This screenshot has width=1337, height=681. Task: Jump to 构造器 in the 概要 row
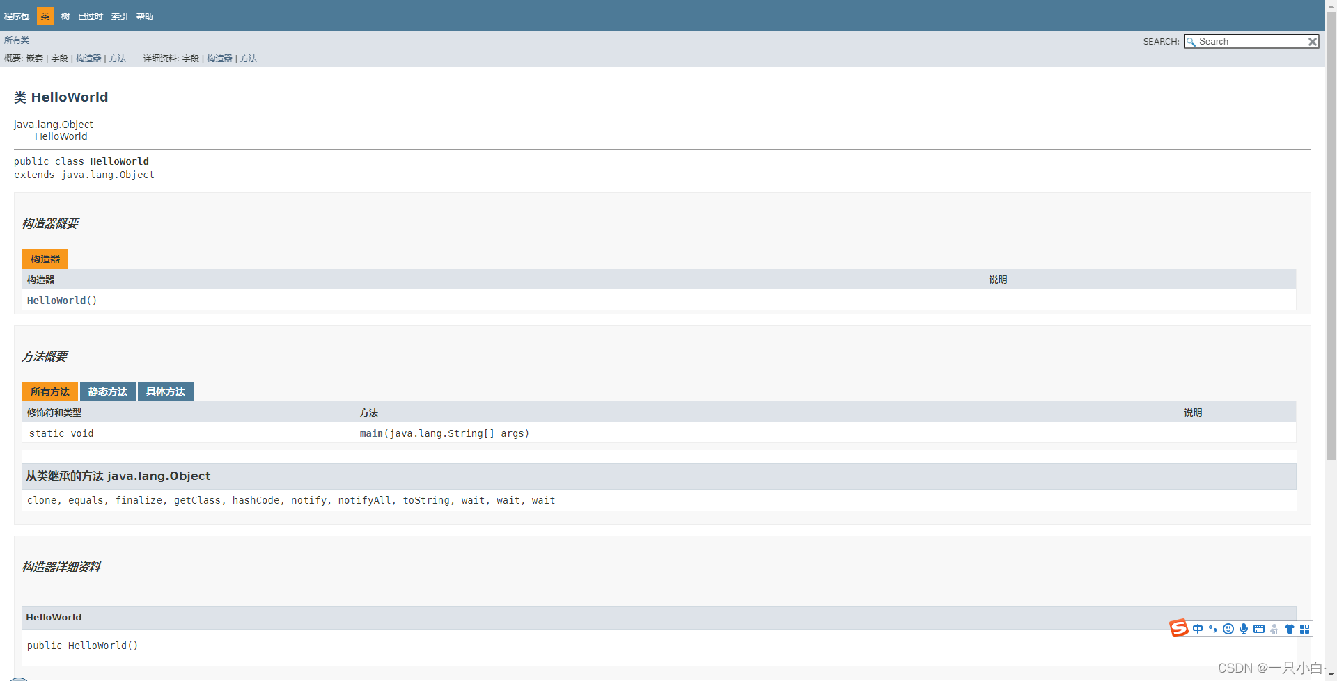coord(88,58)
